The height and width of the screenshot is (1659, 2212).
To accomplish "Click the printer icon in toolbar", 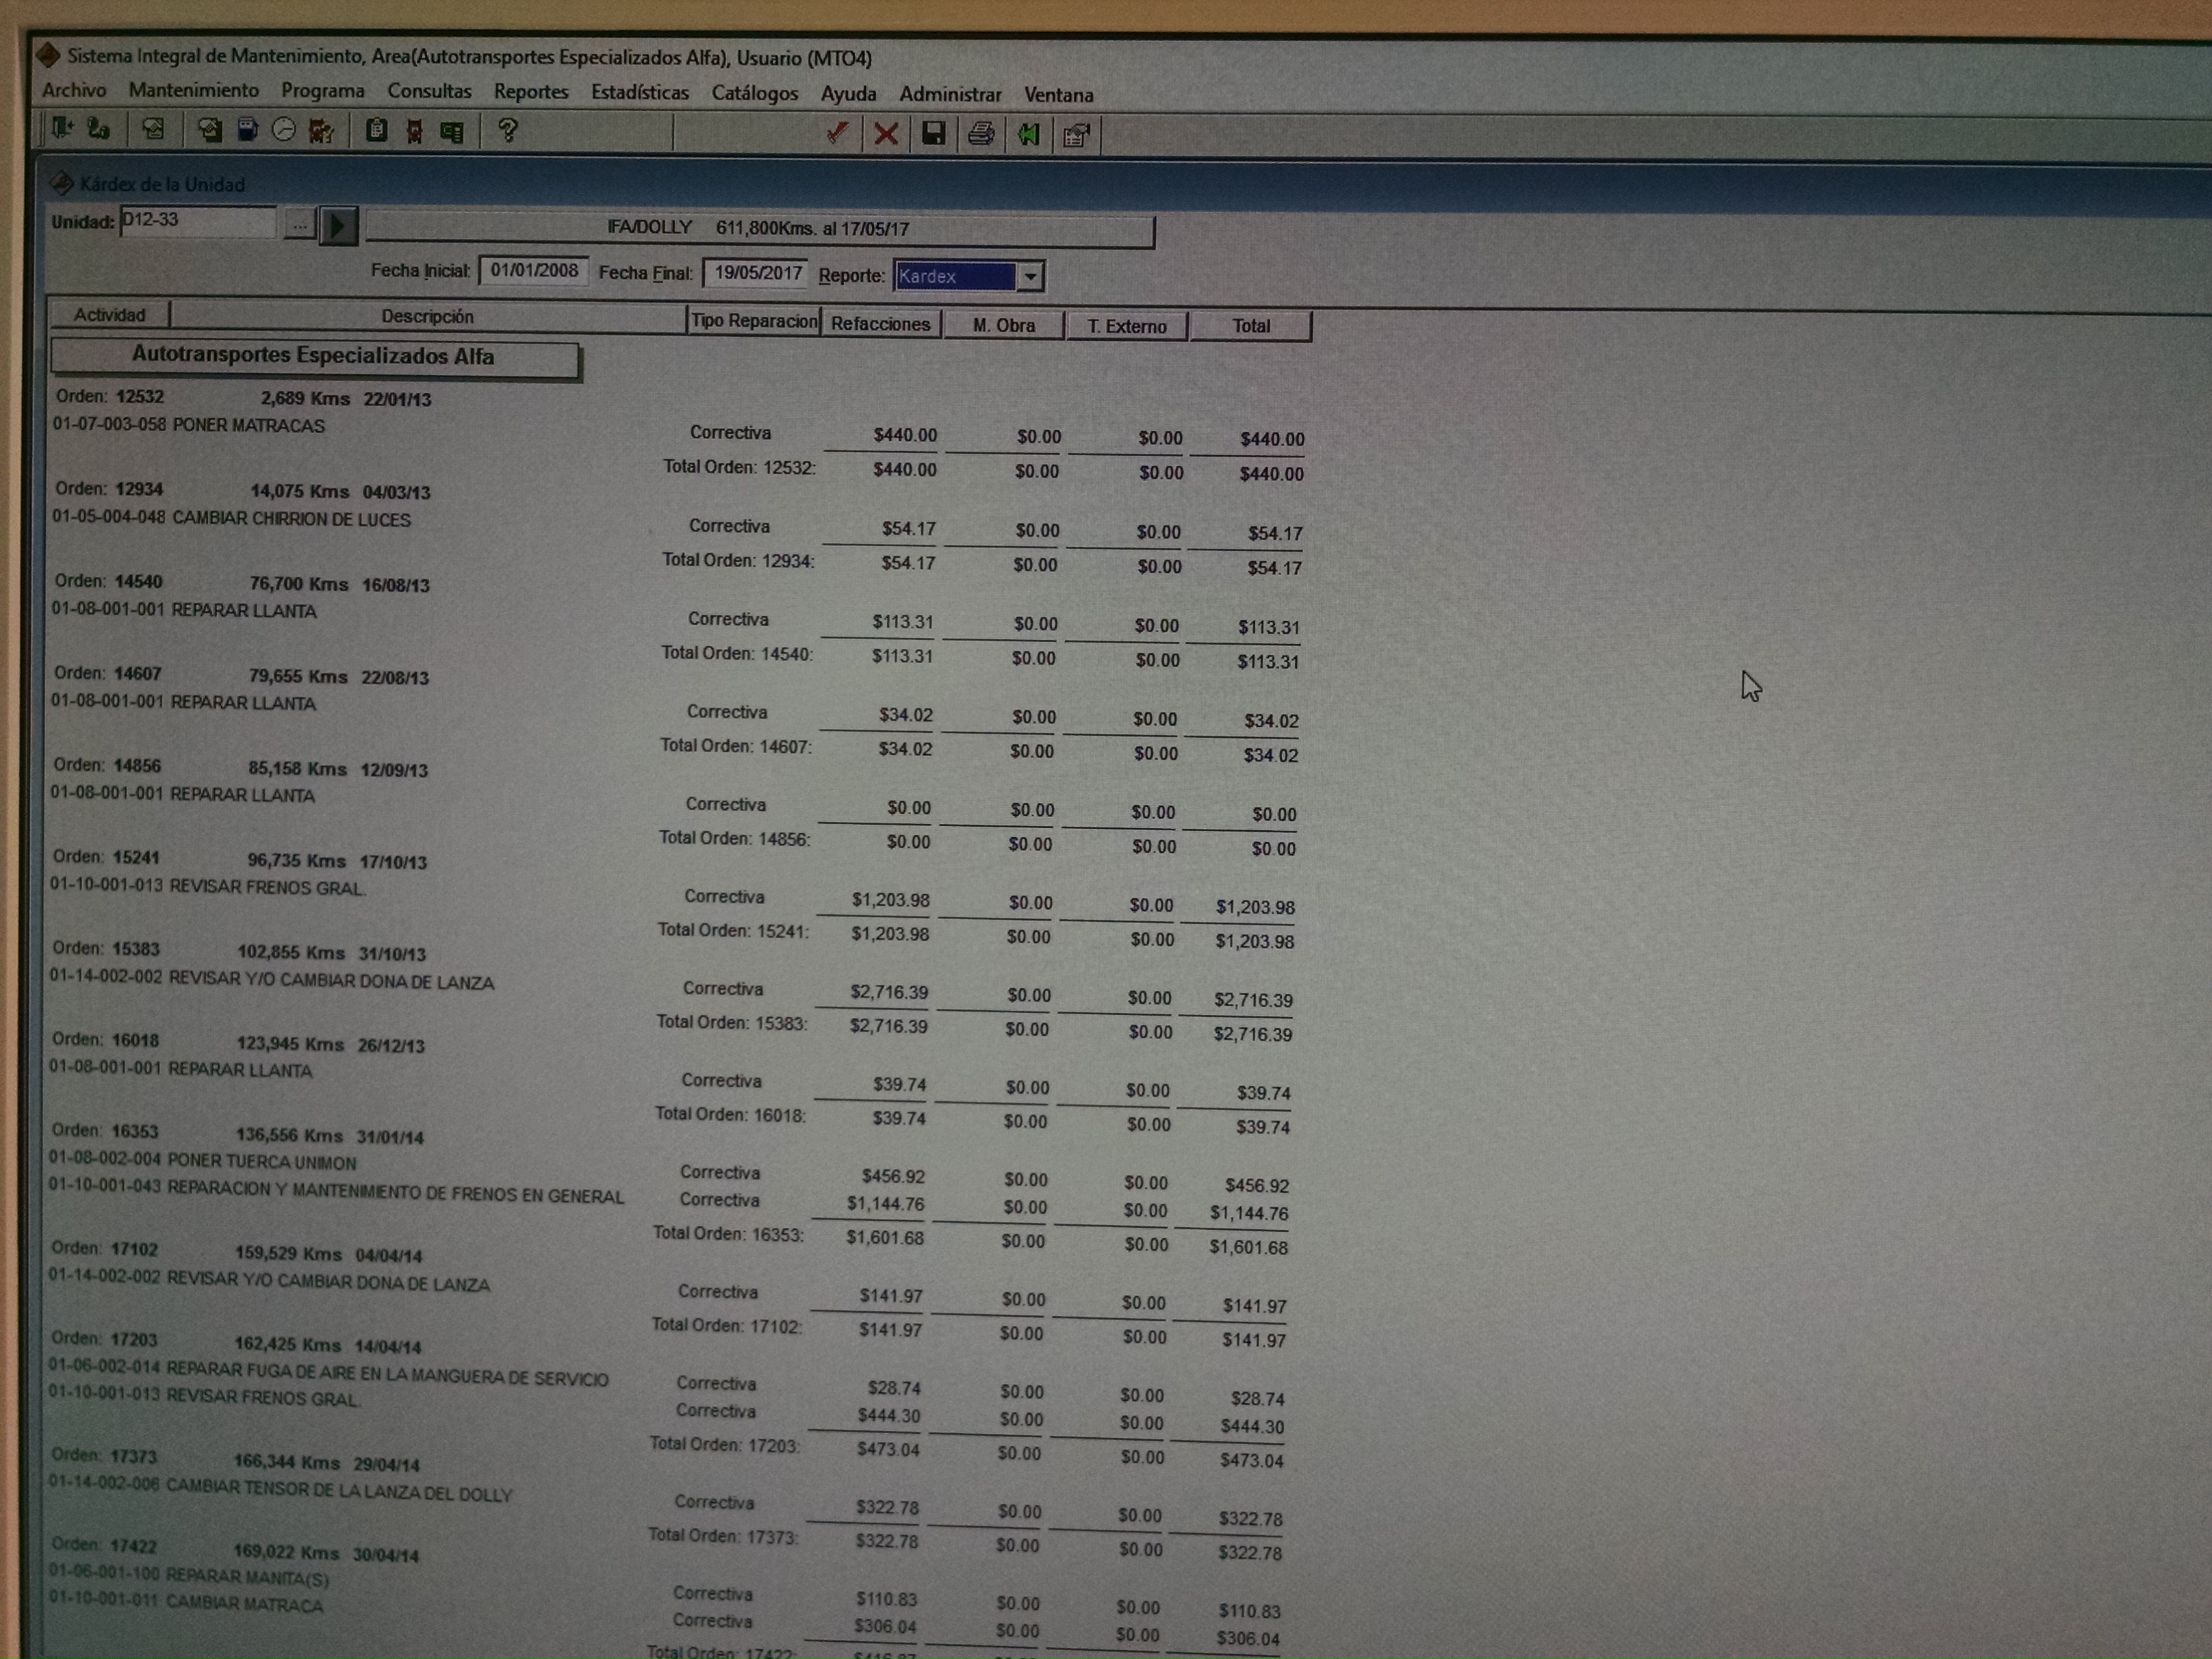I will click(981, 134).
